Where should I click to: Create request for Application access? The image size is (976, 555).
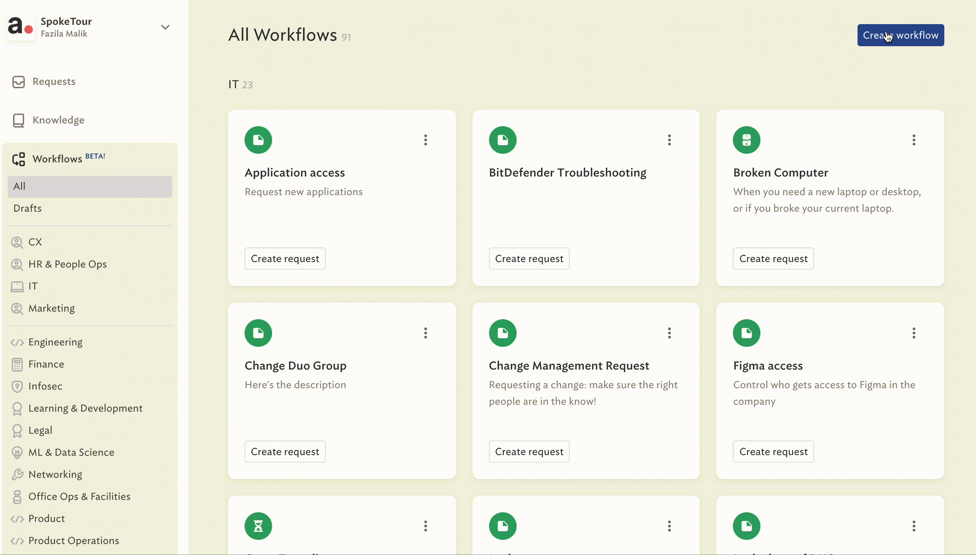click(285, 259)
